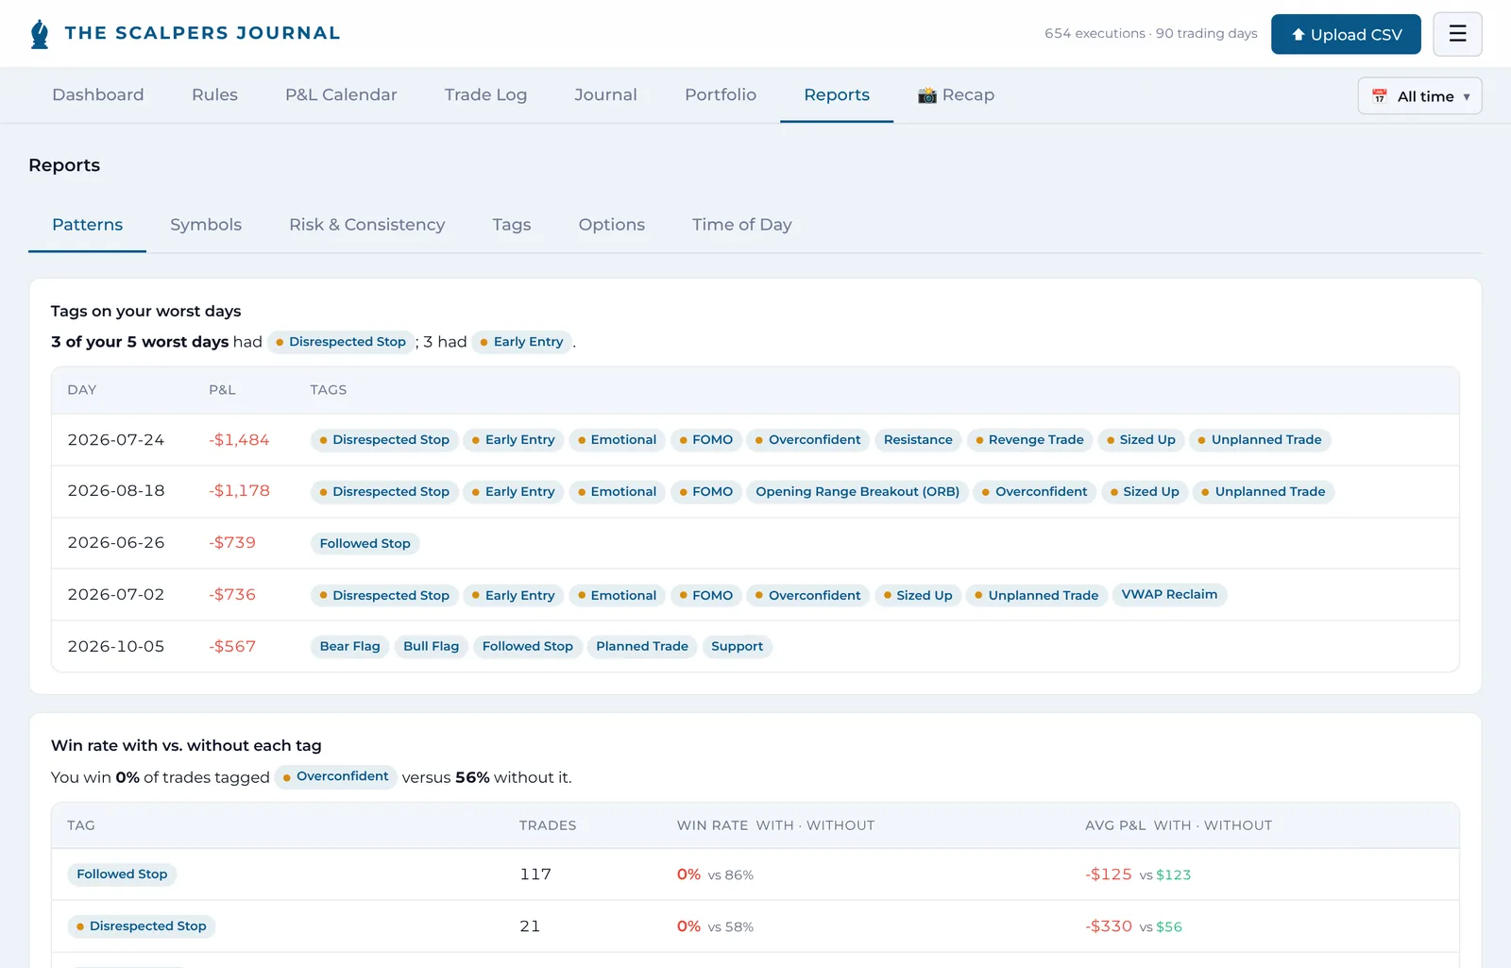Screen dimensions: 1511x968
Task: Open the Risk & Consistency sub-tab
Action: point(366,225)
